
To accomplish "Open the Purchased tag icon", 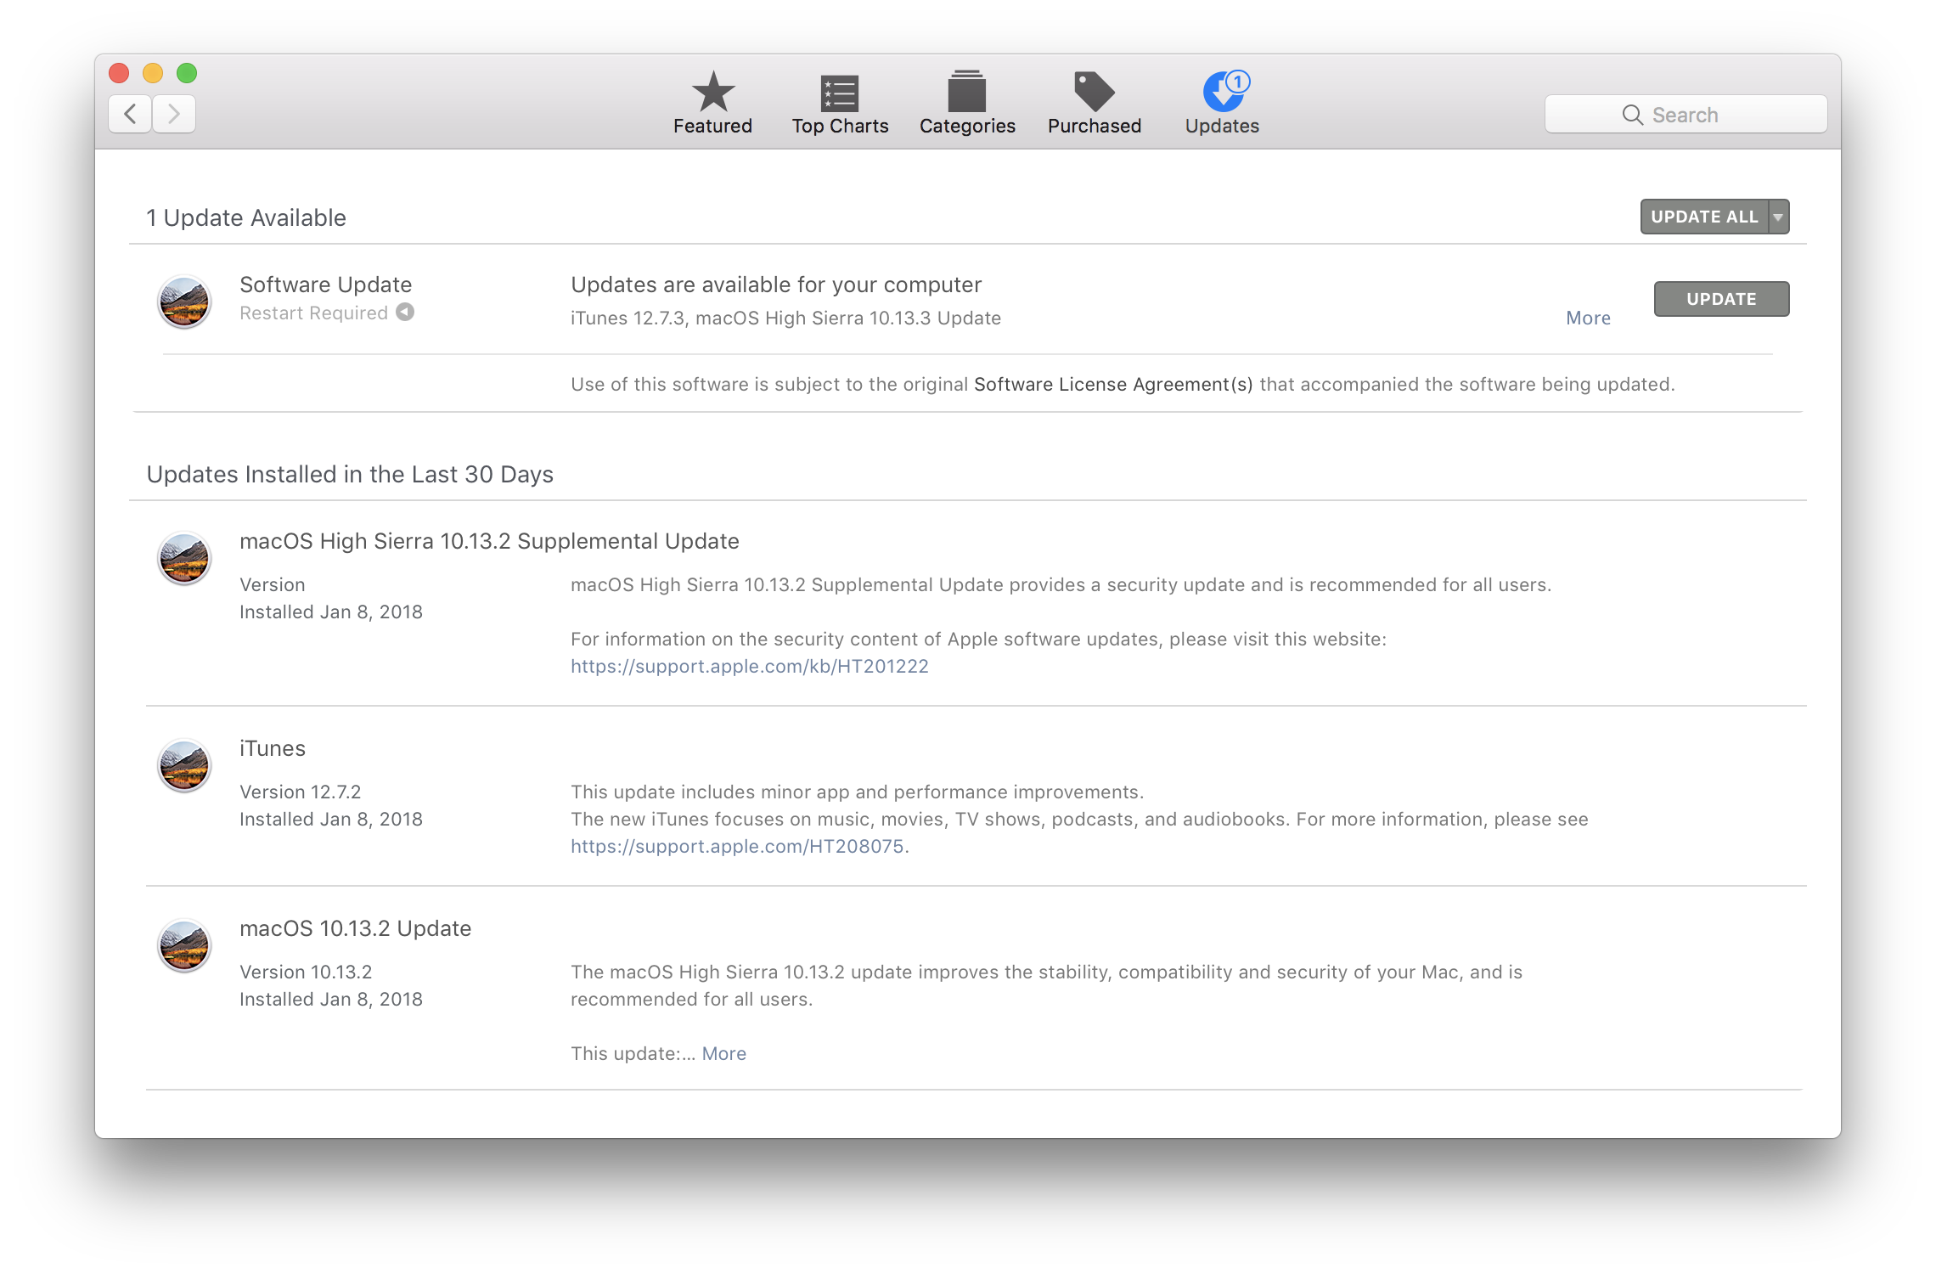I will coord(1094,92).
